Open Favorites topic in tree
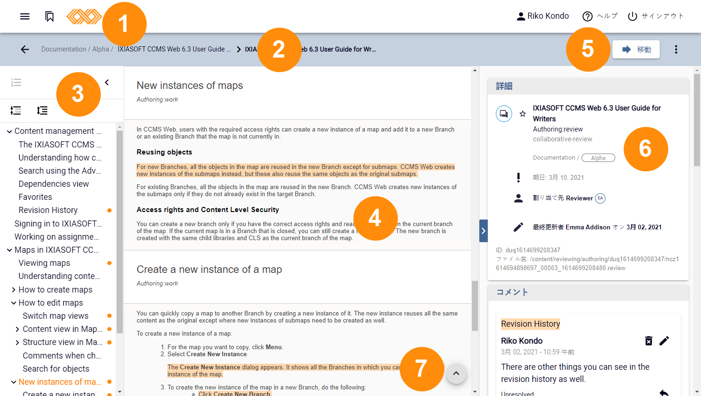This screenshot has width=701, height=396. tap(35, 197)
